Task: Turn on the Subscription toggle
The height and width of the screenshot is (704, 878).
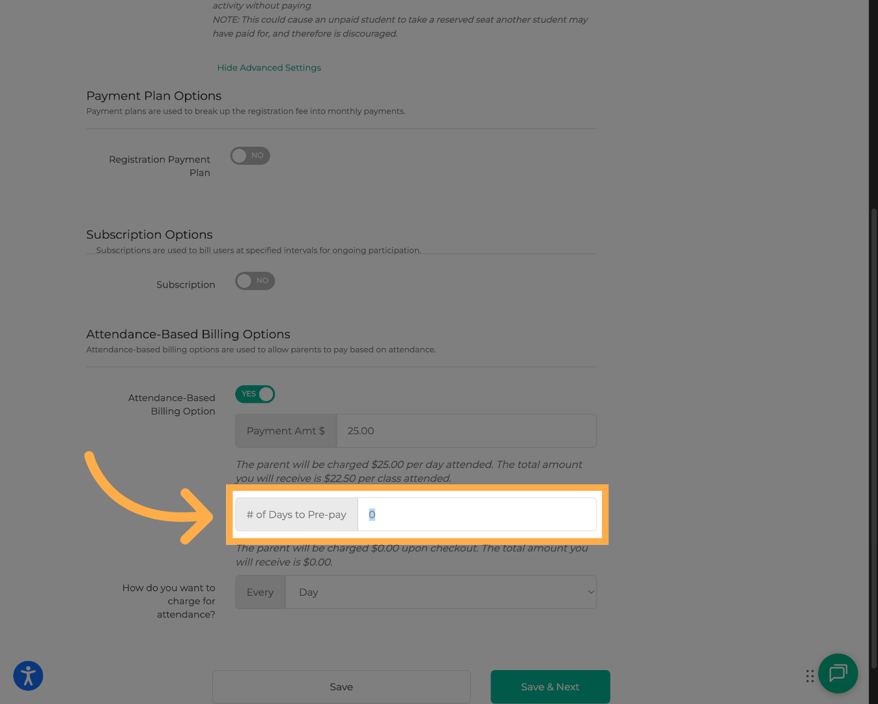Action: tap(255, 281)
